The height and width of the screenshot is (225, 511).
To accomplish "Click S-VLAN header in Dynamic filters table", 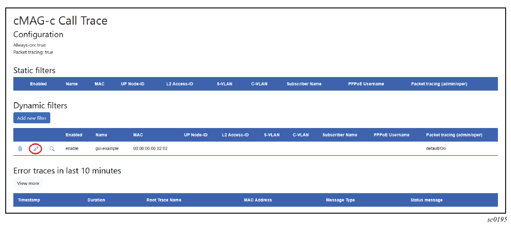I will click(271, 135).
